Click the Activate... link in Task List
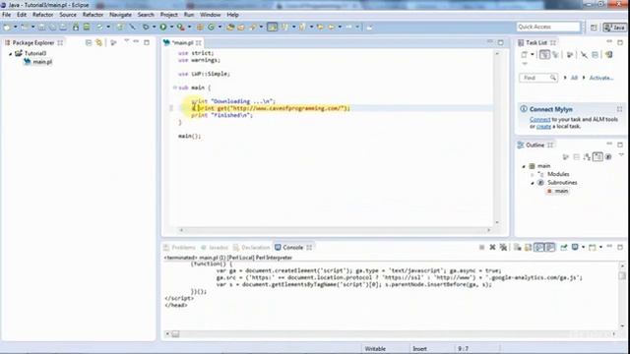 [601, 78]
